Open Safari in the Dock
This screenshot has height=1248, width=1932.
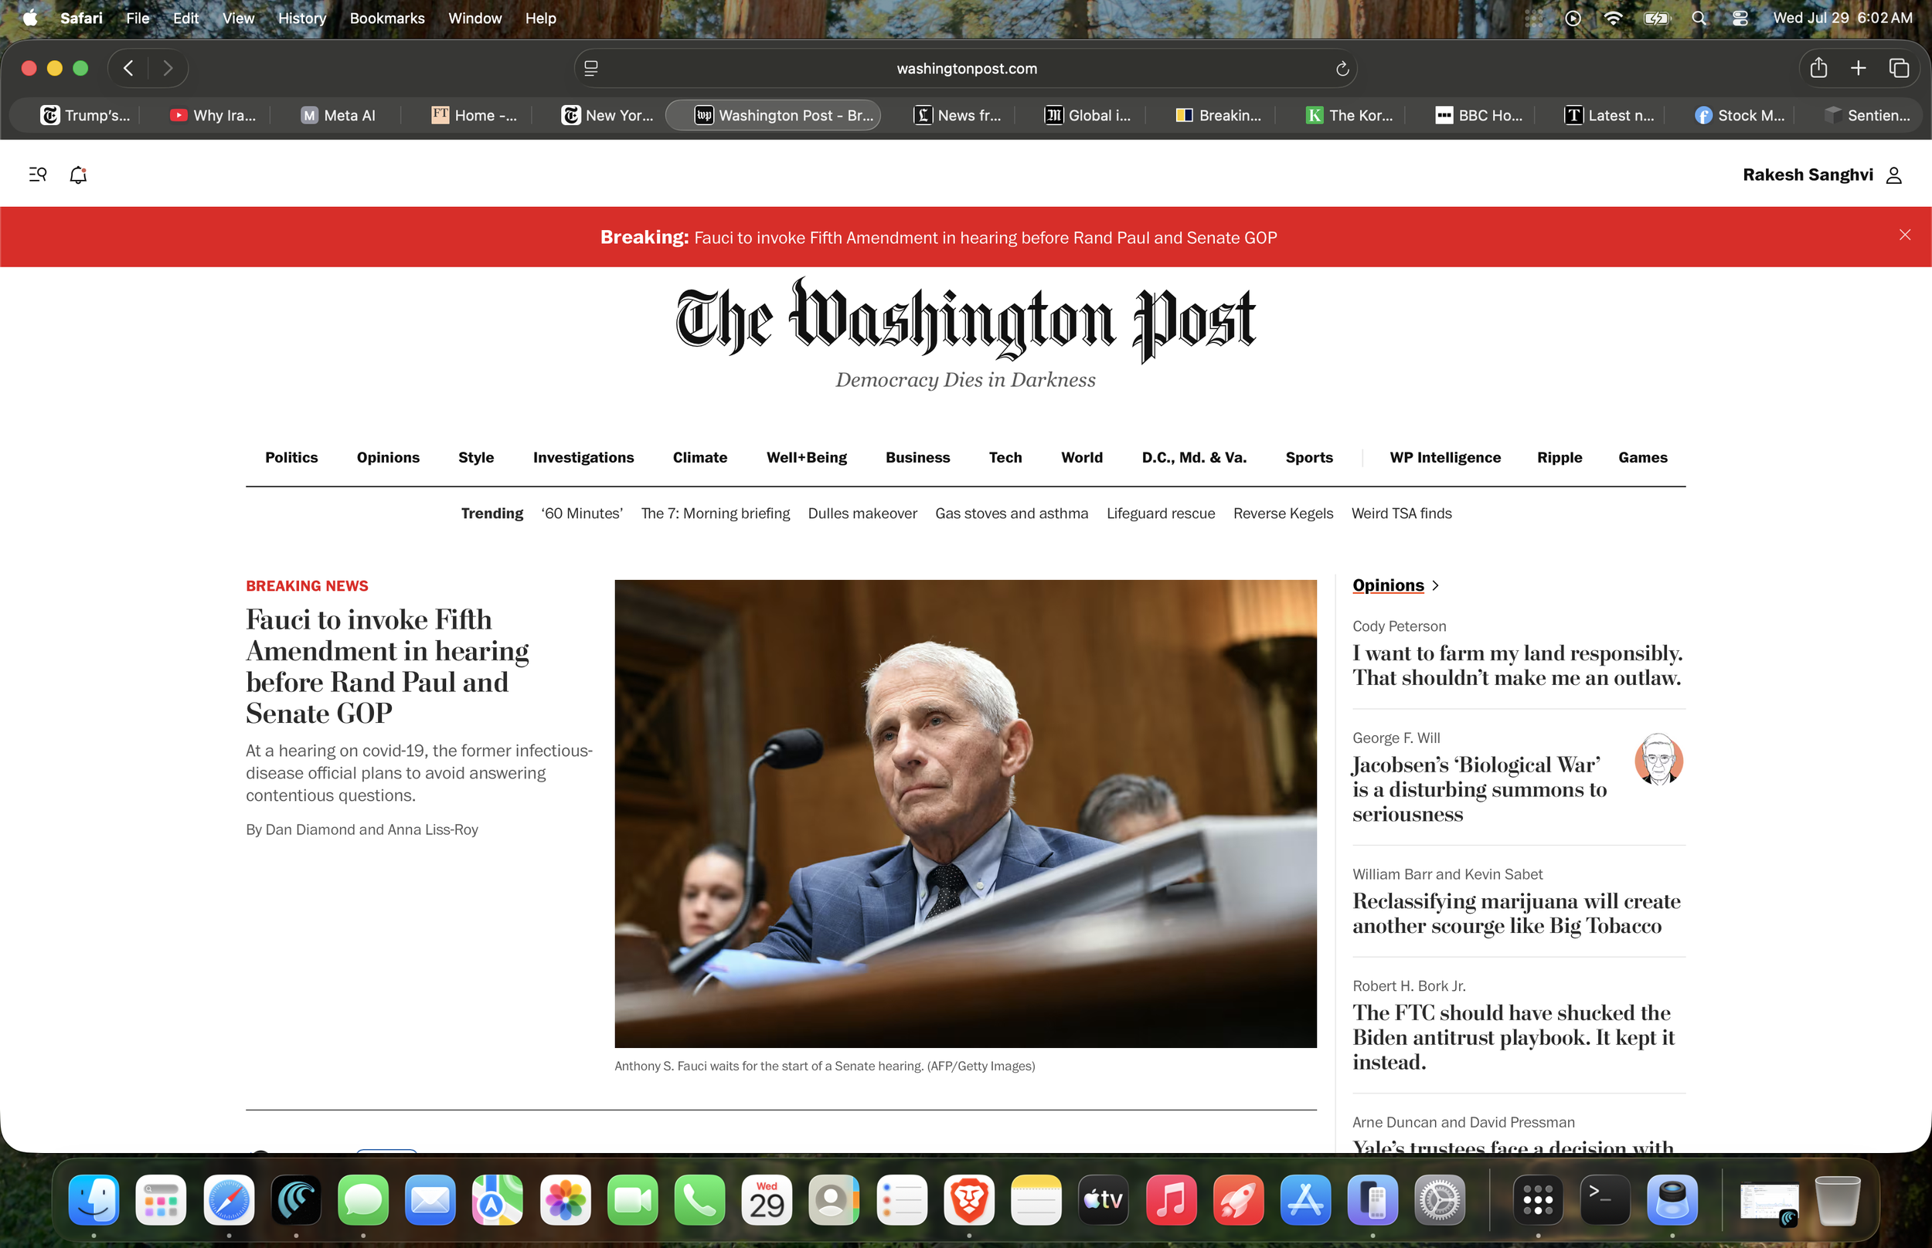click(229, 1199)
